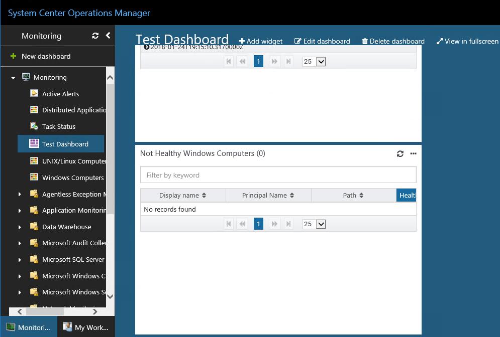Refresh the Monitoring navigation pane
This screenshot has width=500, height=337.
point(95,36)
